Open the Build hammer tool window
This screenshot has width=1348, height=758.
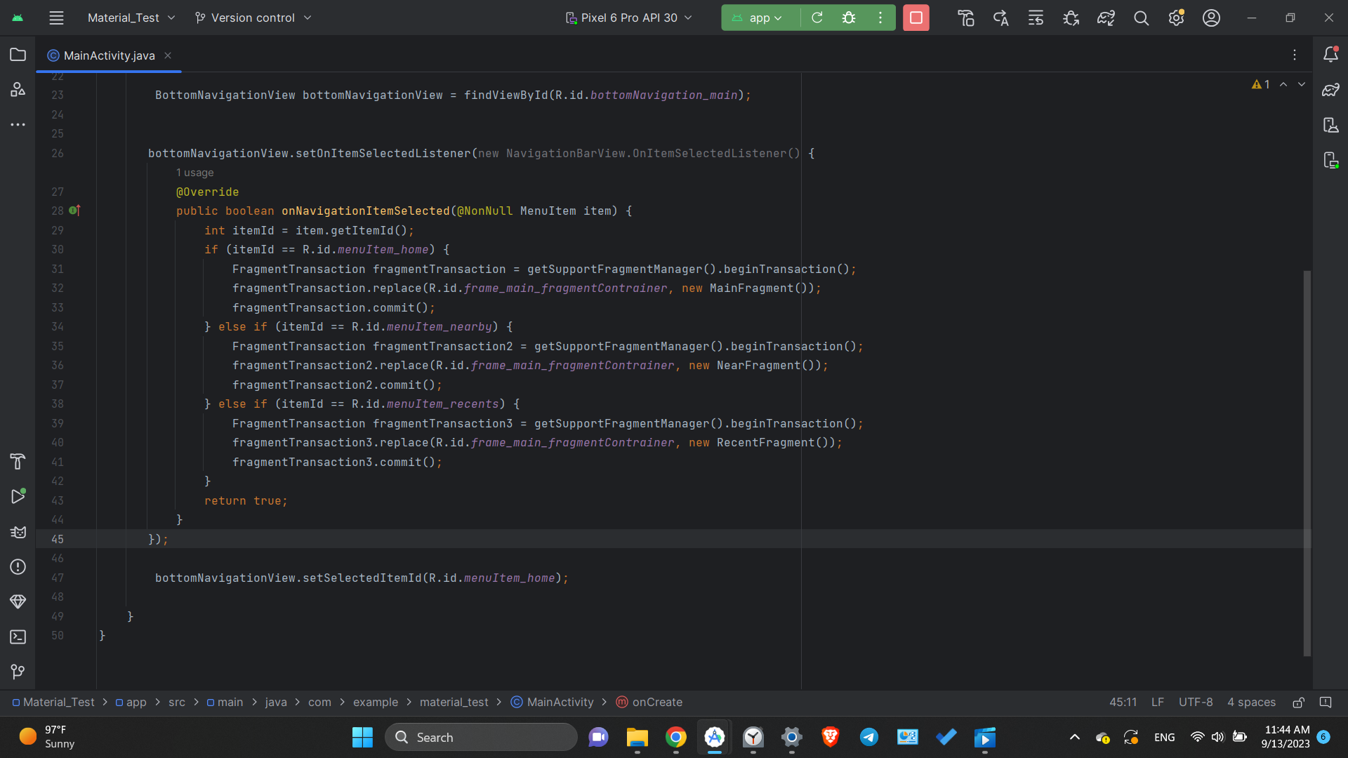point(18,461)
